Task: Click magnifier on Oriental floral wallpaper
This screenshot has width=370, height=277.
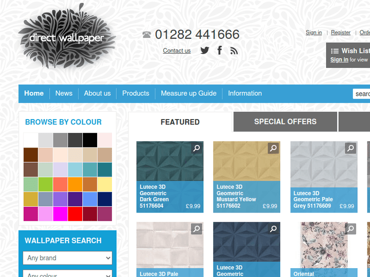Action: (350, 229)
